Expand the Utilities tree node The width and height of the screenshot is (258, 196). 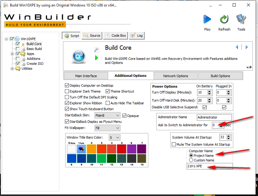click(x=12, y=69)
